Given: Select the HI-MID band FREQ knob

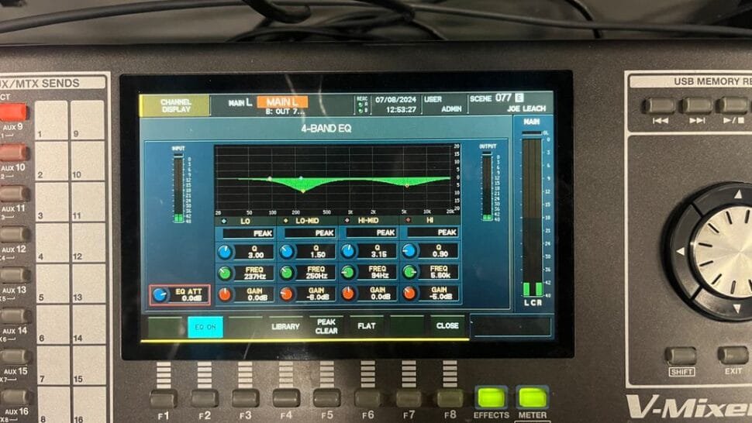Looking at the screenshot, I should [348, 273].
